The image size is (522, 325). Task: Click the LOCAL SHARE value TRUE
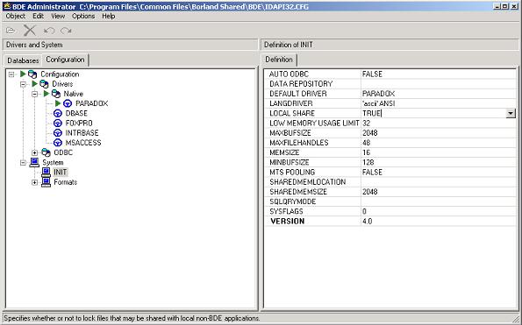pyautogui.click(x=371, y=113)
